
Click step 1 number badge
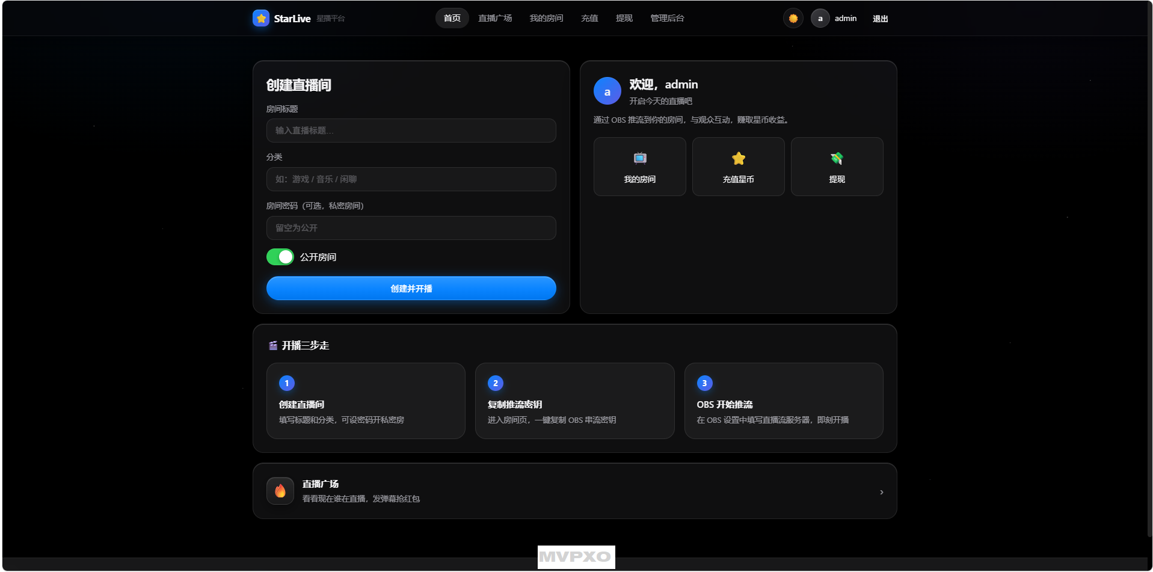coord(287,383)
